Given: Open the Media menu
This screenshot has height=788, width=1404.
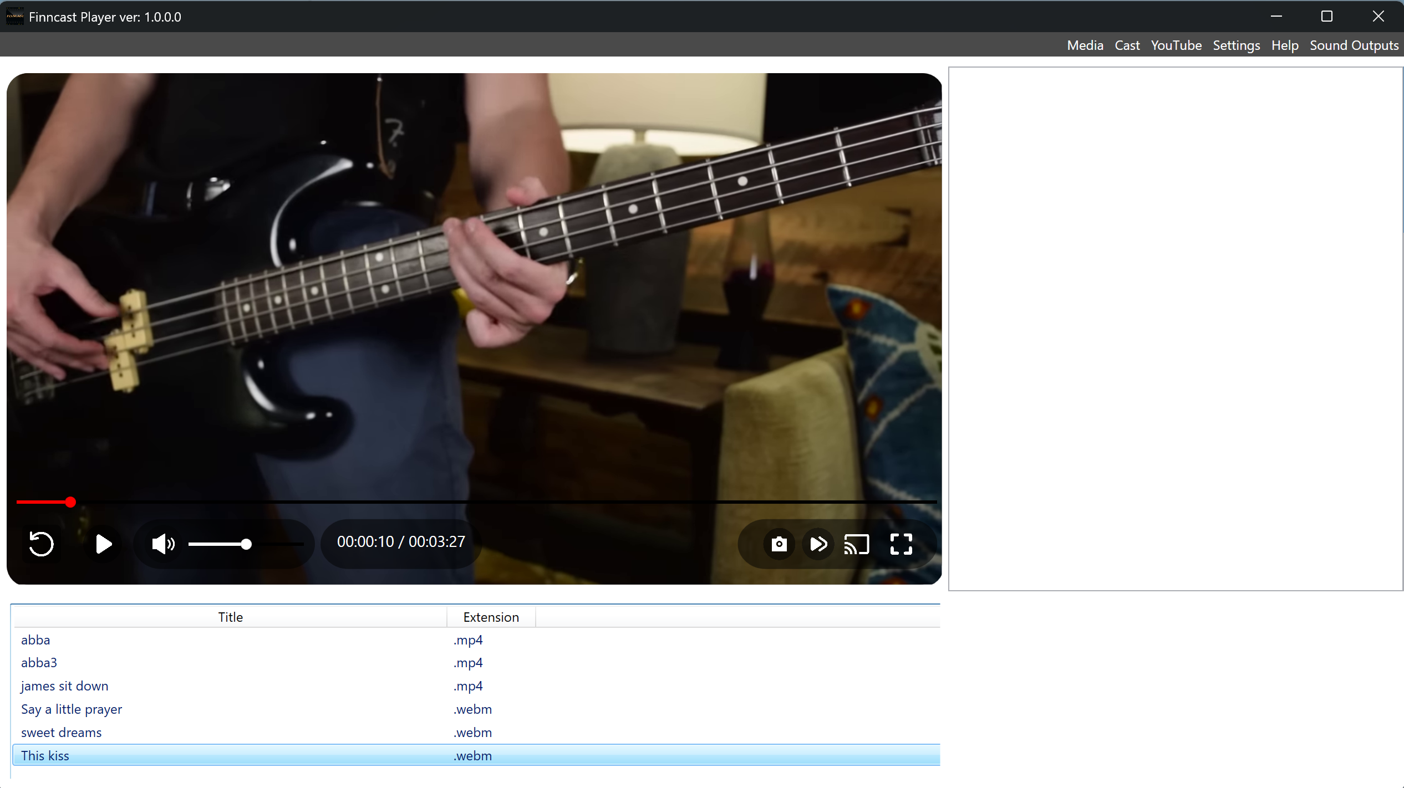Looking at the screenshot, I should (1085, 45).
